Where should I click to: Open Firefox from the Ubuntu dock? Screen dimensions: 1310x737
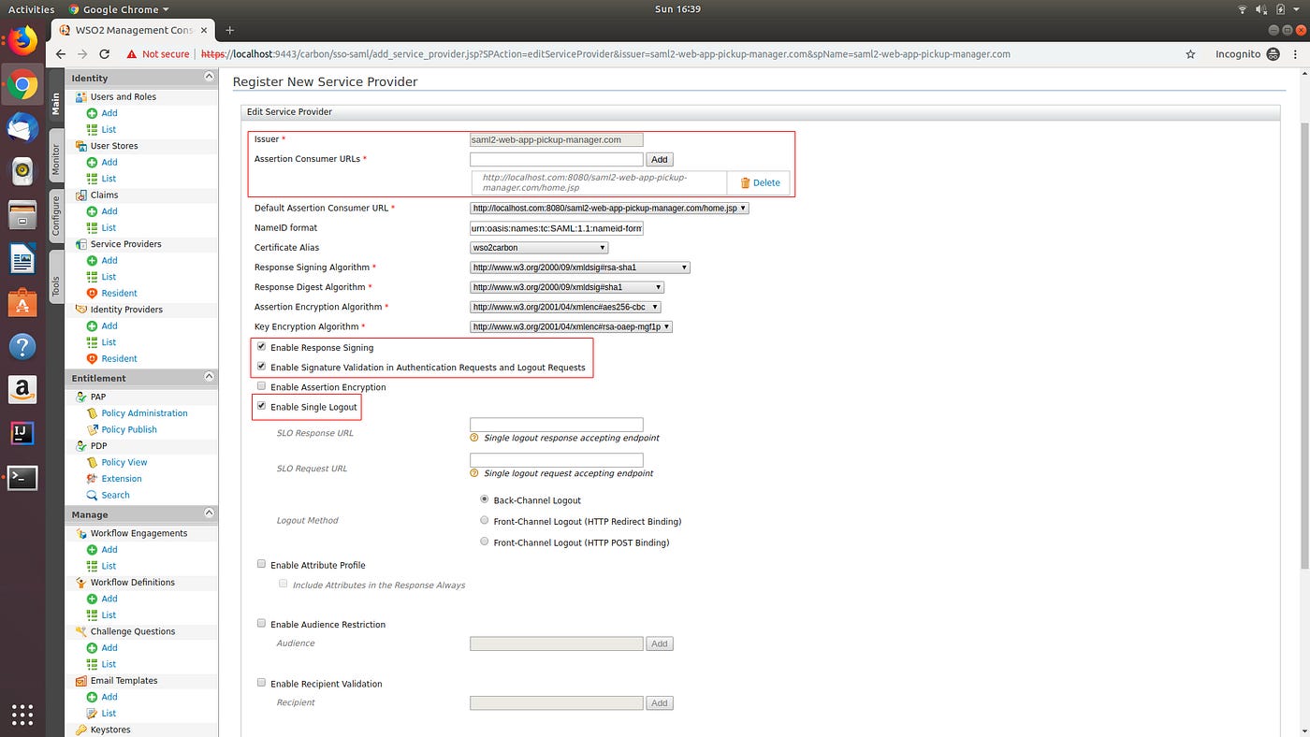pyautogui.click(x=22, y=39)
